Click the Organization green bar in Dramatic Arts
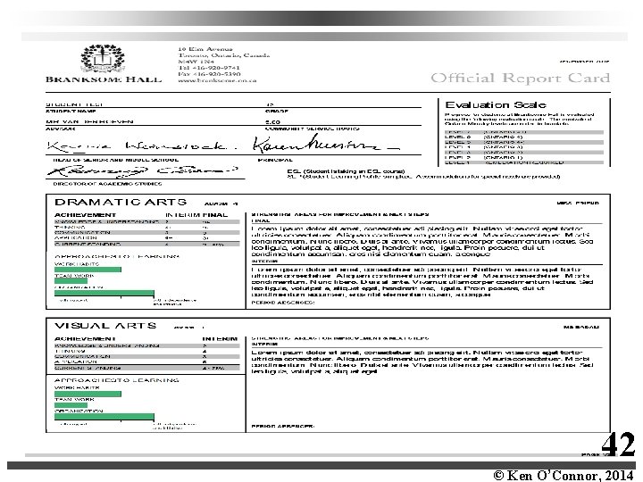Viewport: 643px width, 482px height. coord(104,294)
